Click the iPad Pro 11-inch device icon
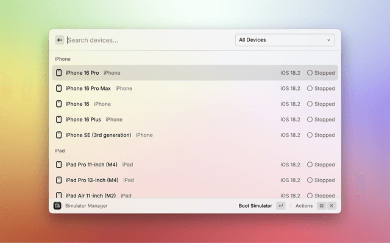 [59, 165]
